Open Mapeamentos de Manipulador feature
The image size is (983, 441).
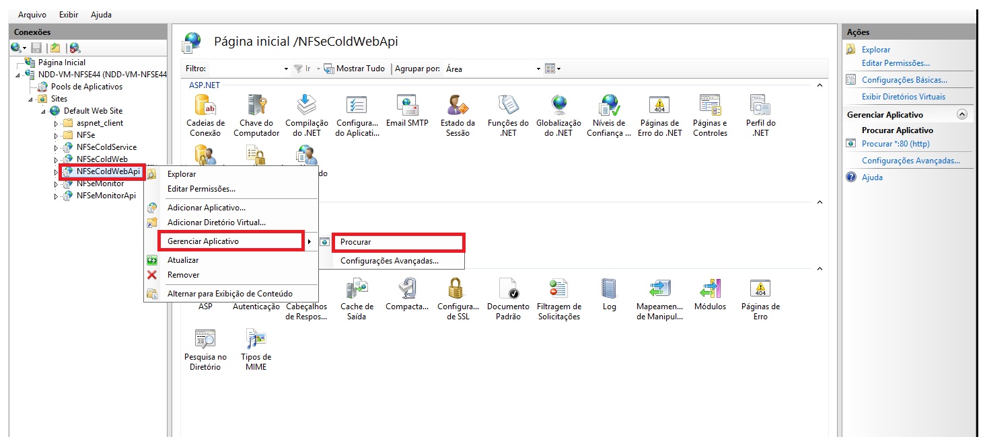point(660,299)
